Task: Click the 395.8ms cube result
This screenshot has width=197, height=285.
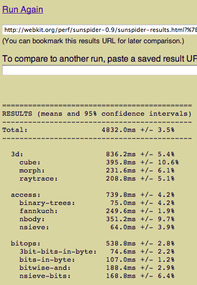Action: pyautogui.click(x=121, y=162)
